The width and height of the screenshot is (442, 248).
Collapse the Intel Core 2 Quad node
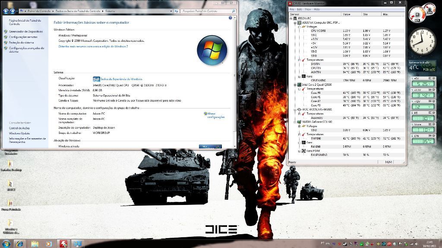pyautogui.click(x=295, y=85)
